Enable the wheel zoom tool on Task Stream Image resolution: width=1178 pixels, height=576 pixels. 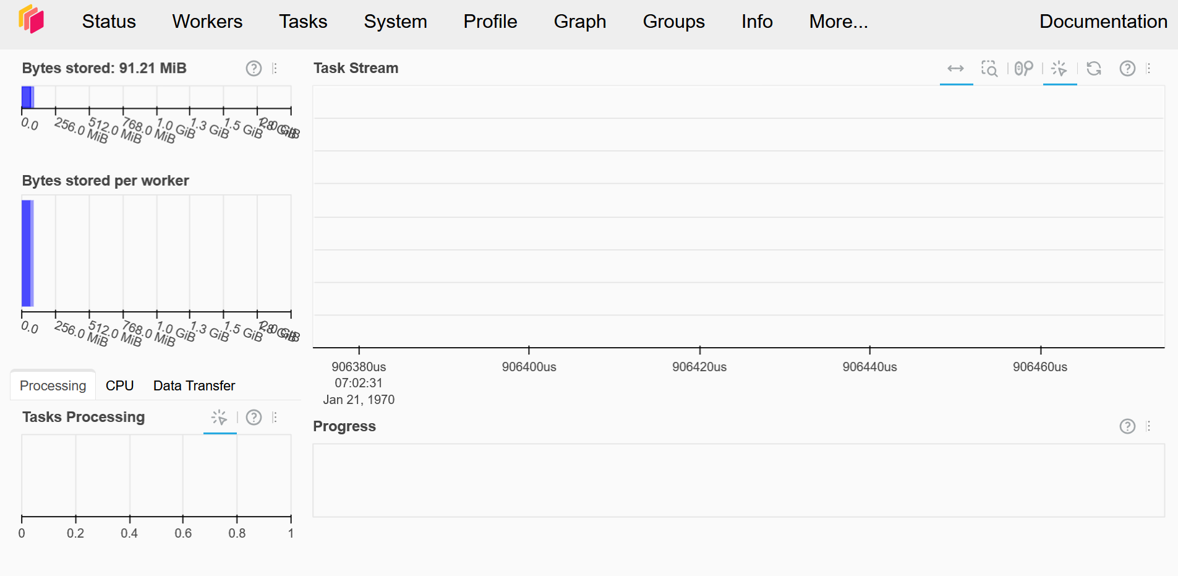point(1023,69)
